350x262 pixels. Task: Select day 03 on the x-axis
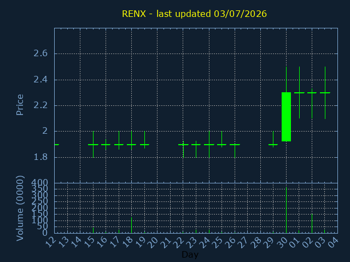[x=322, y=242]
